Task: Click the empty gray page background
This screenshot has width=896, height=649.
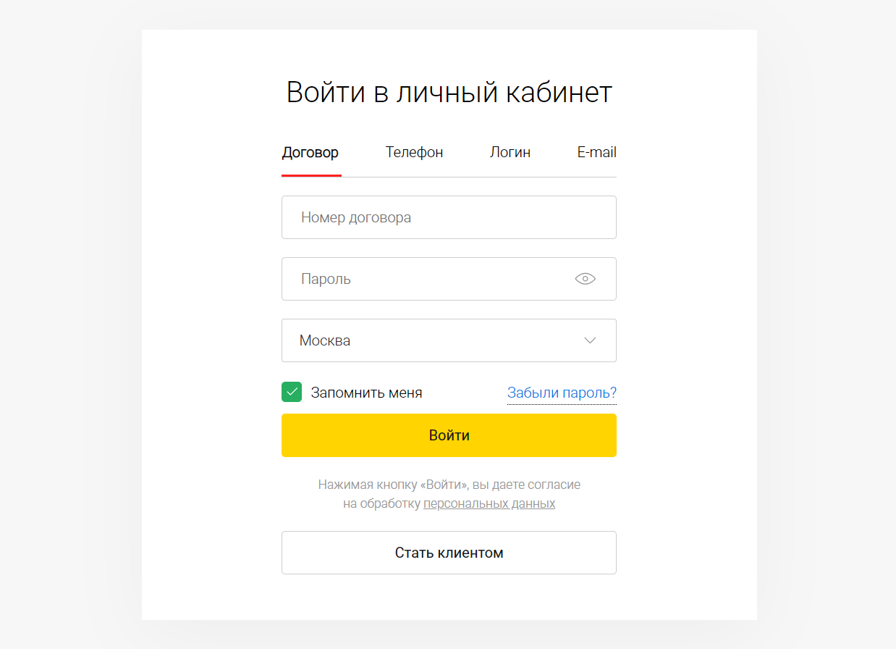Action: (x=72, y=326)
